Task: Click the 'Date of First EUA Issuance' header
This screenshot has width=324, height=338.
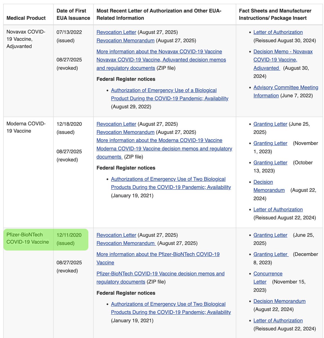Action: [73, 14]
